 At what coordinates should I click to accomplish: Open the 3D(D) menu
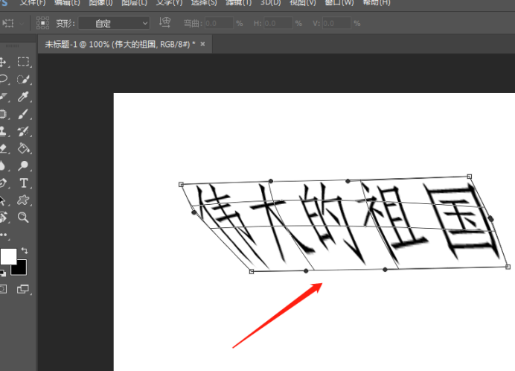[x=271, y=3]
